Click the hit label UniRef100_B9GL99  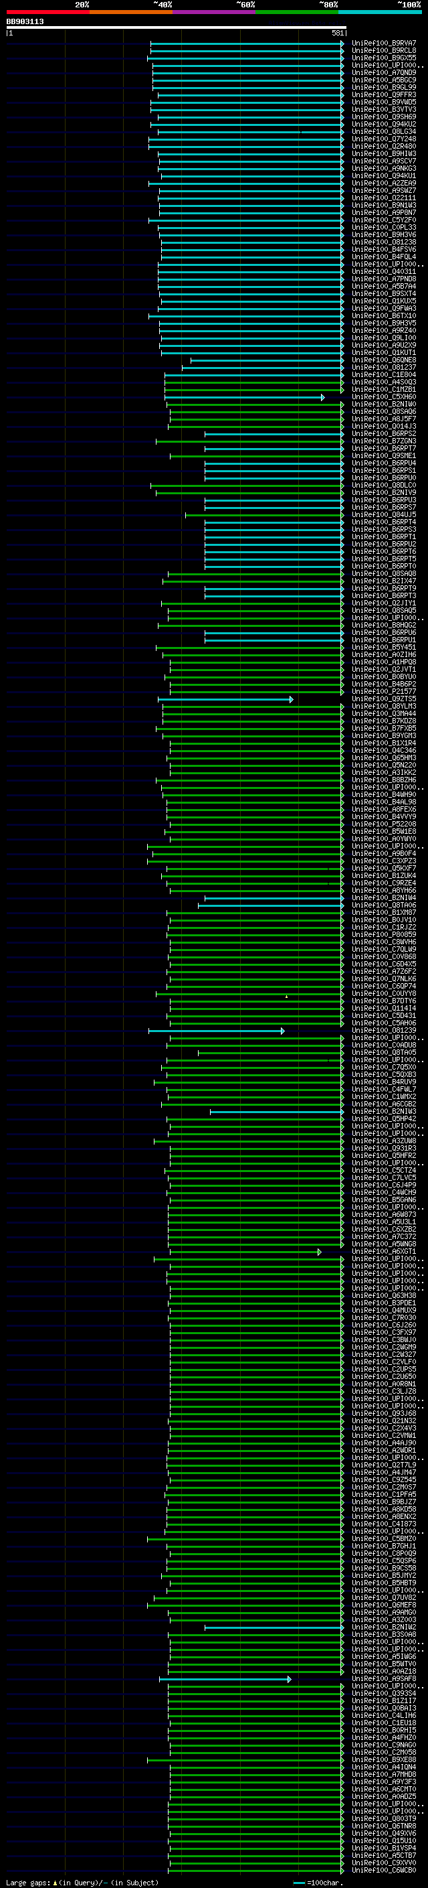coord(384,87)
